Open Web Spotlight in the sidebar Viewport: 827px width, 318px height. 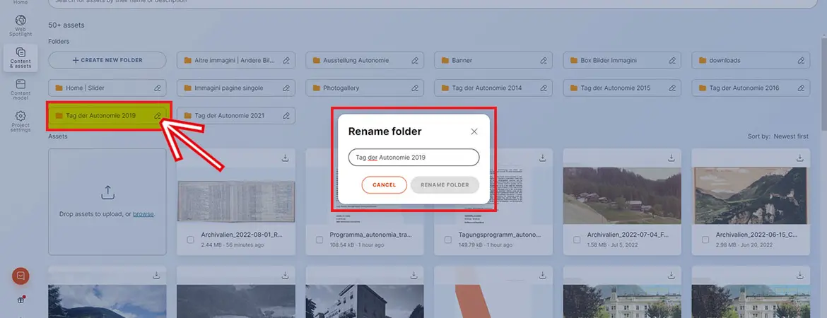point(20,25)
